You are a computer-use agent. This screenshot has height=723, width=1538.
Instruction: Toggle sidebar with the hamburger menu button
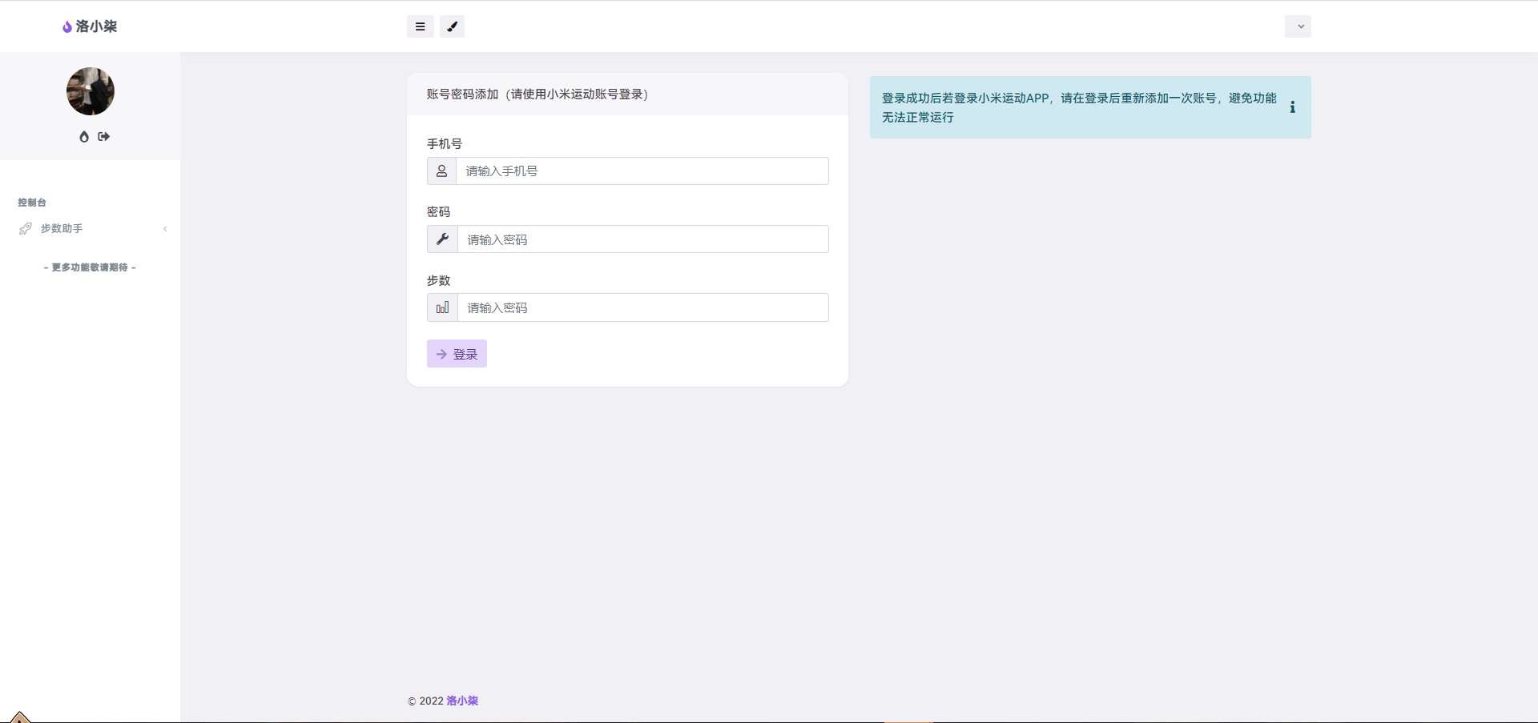tap(420, 26)
